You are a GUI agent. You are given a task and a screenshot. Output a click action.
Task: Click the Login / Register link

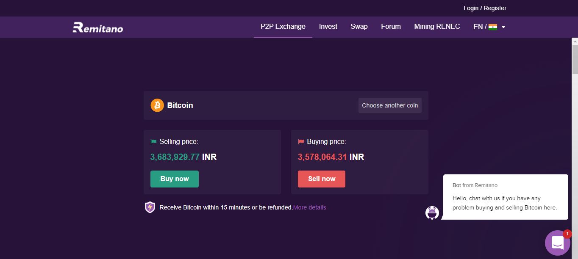485,8
